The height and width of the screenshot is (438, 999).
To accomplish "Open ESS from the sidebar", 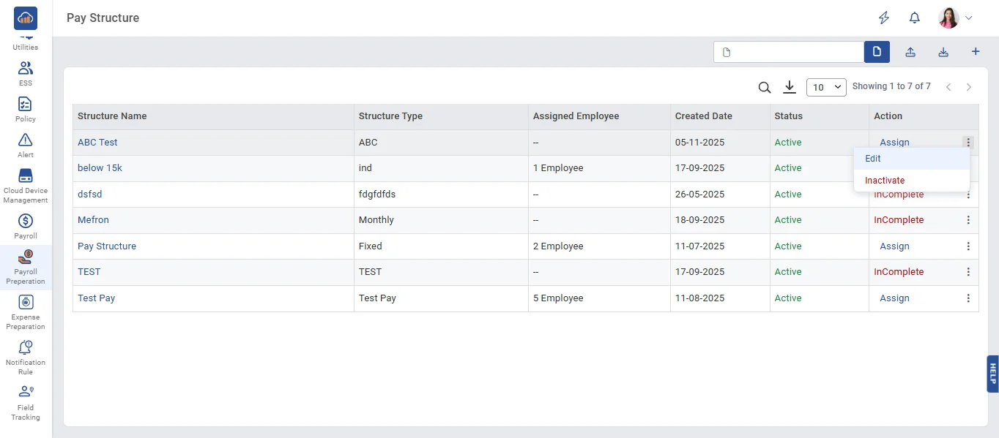I will [26, 73].
